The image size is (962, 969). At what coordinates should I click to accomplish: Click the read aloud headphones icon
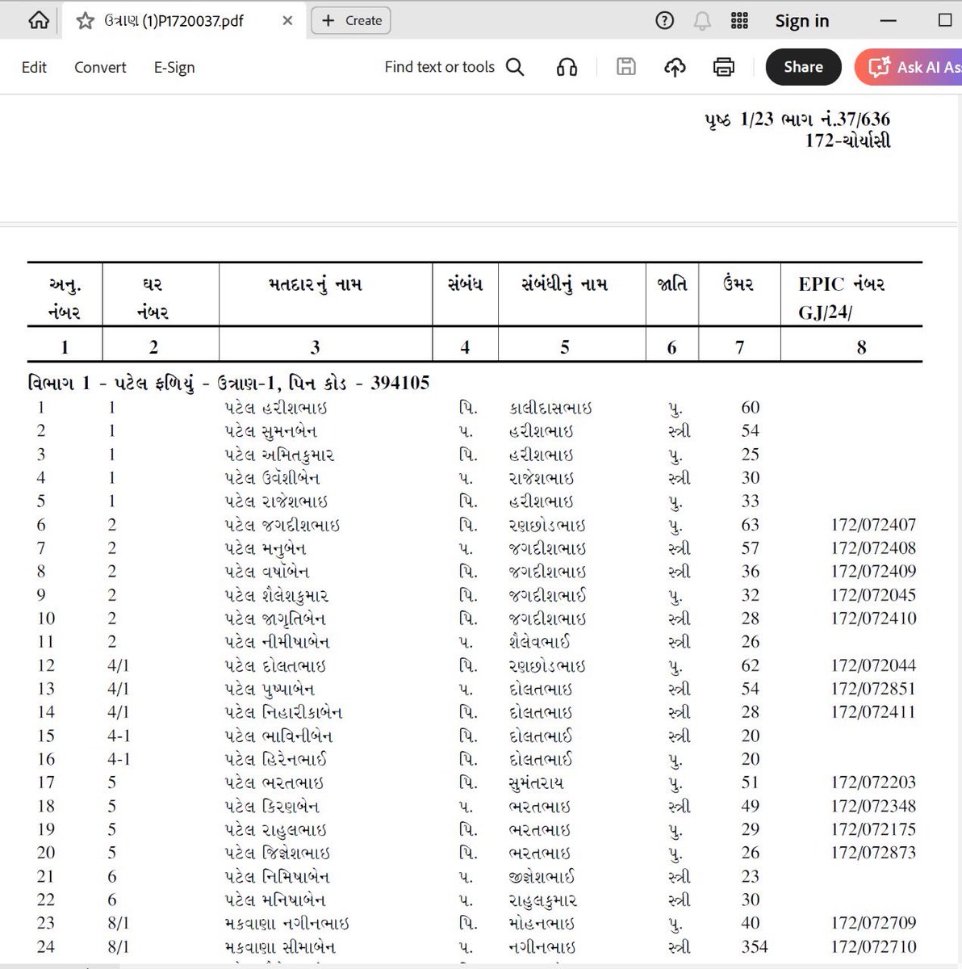click(567, 67)
